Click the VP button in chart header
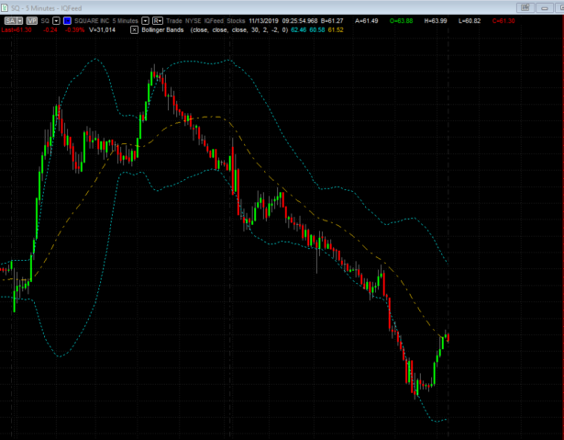The height and width of the screenshot is (440, 564). (x=32, y=19)
